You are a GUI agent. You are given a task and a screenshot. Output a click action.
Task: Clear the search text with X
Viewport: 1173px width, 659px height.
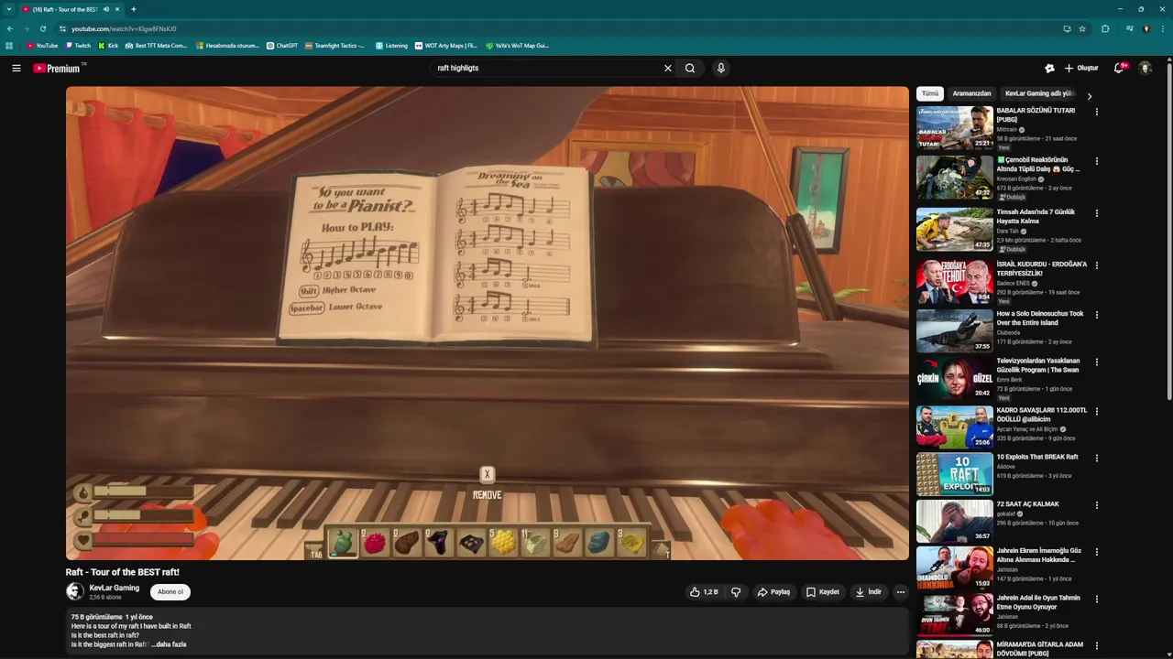tap(668, 68)
